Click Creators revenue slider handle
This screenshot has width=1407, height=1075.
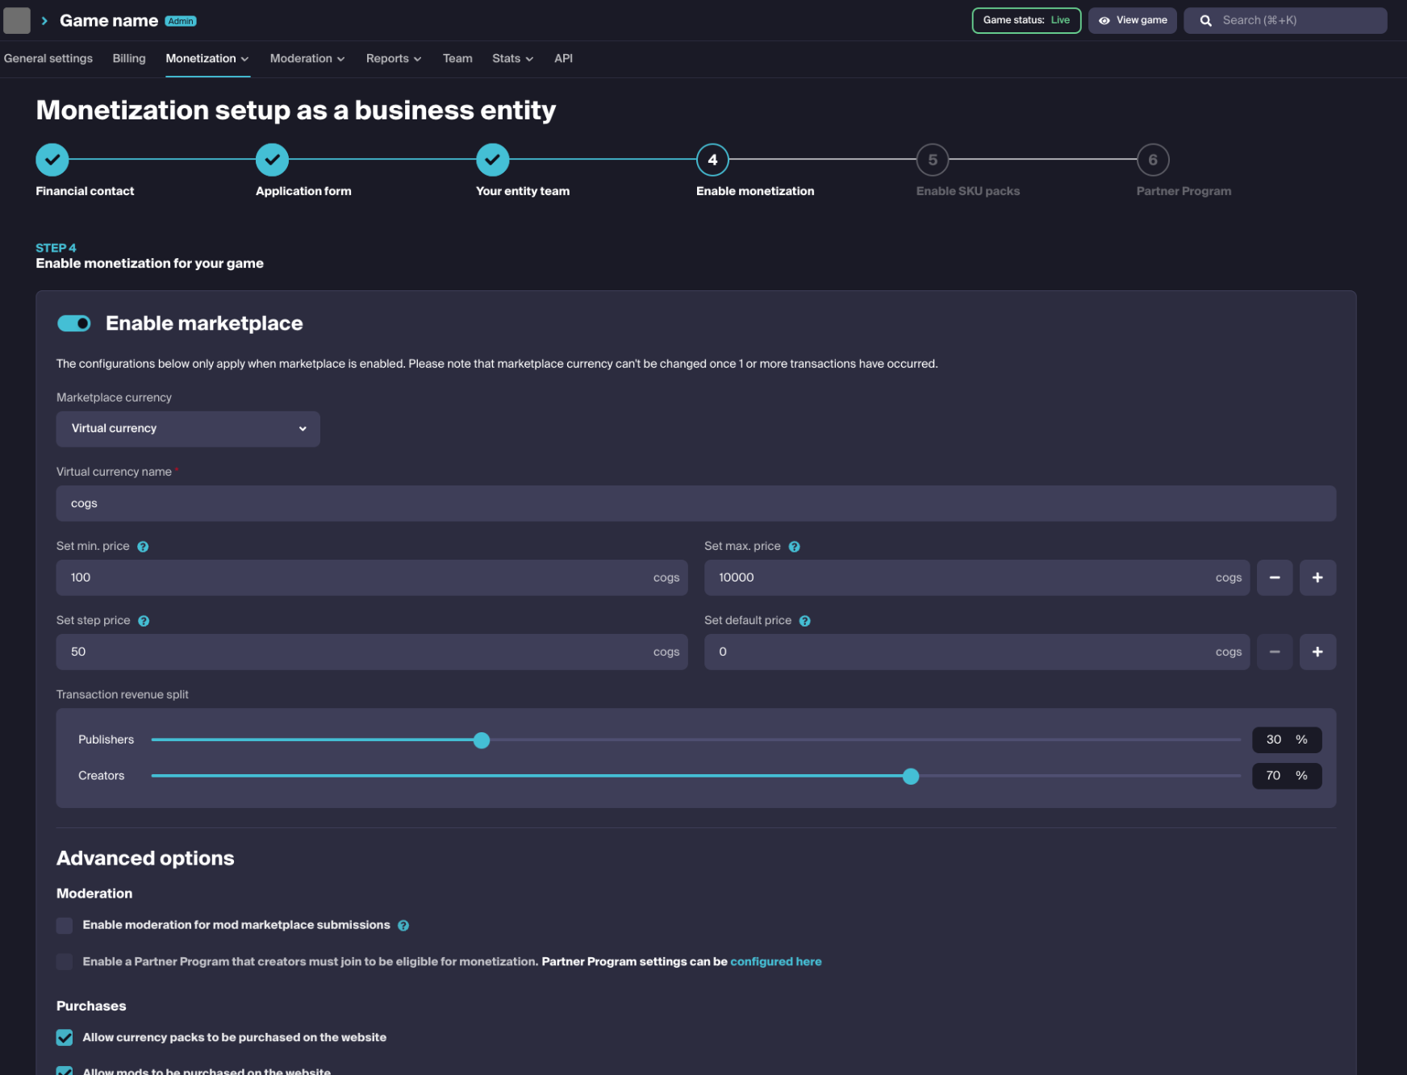coord(911,777)
